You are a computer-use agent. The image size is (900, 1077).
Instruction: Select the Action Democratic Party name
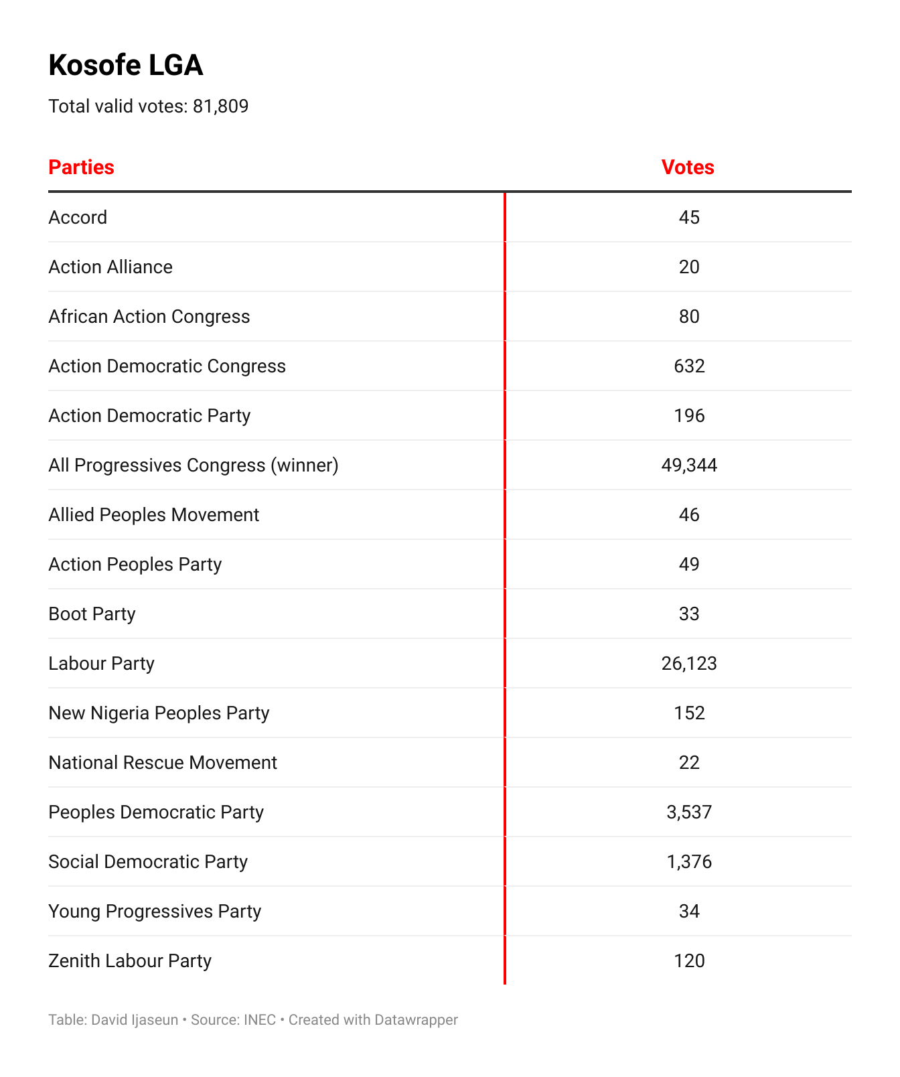tap(149, 415)
